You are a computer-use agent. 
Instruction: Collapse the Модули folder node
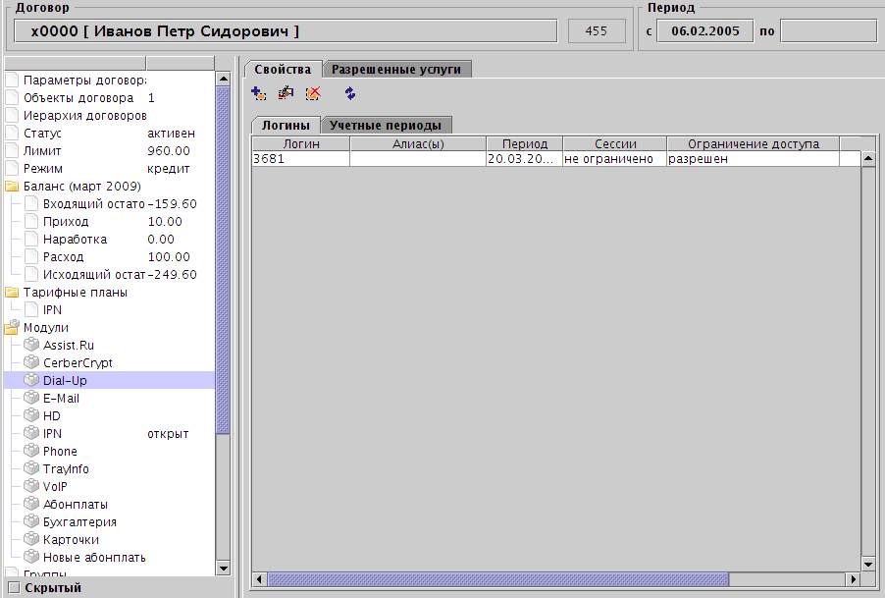click(12, 327)
